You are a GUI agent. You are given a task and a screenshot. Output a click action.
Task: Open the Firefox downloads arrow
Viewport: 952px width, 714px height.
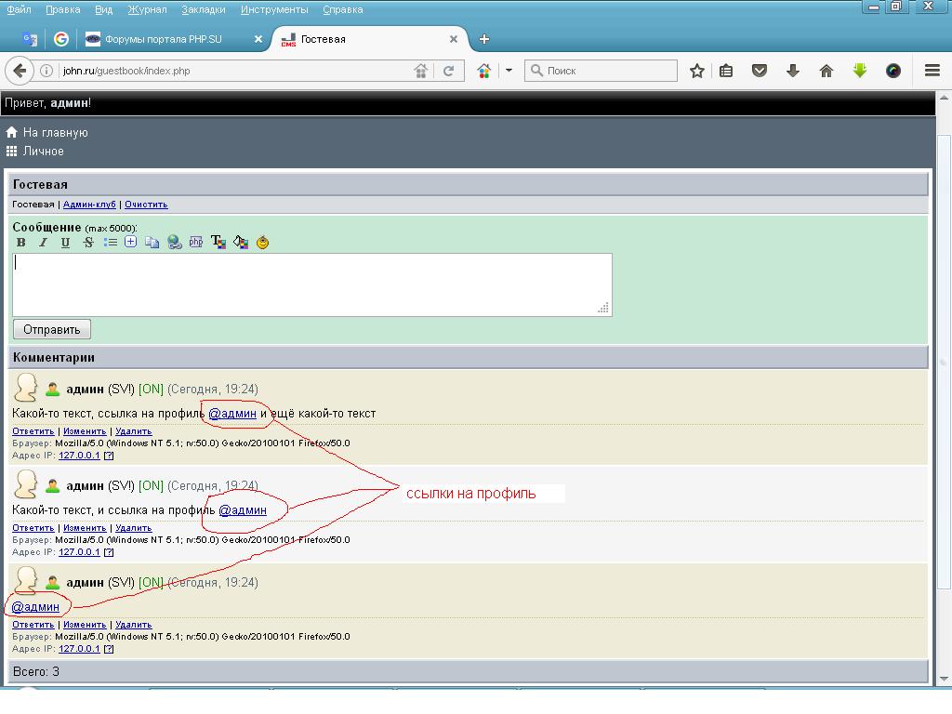coord(793,71)
